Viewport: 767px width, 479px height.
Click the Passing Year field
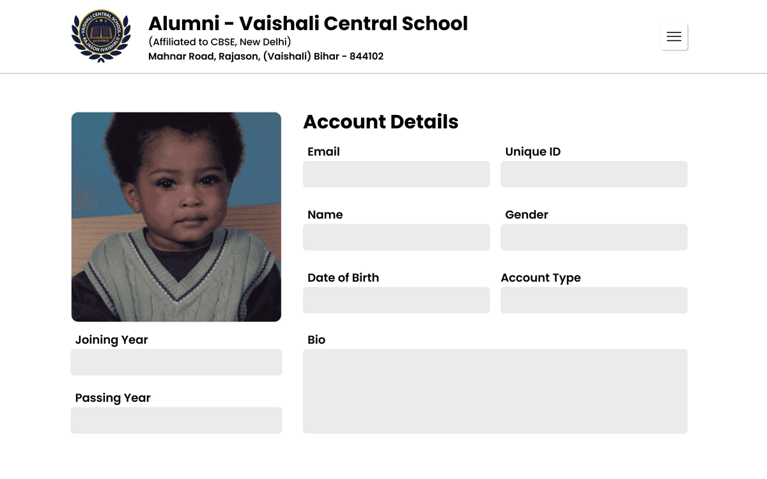pos(176,420)
